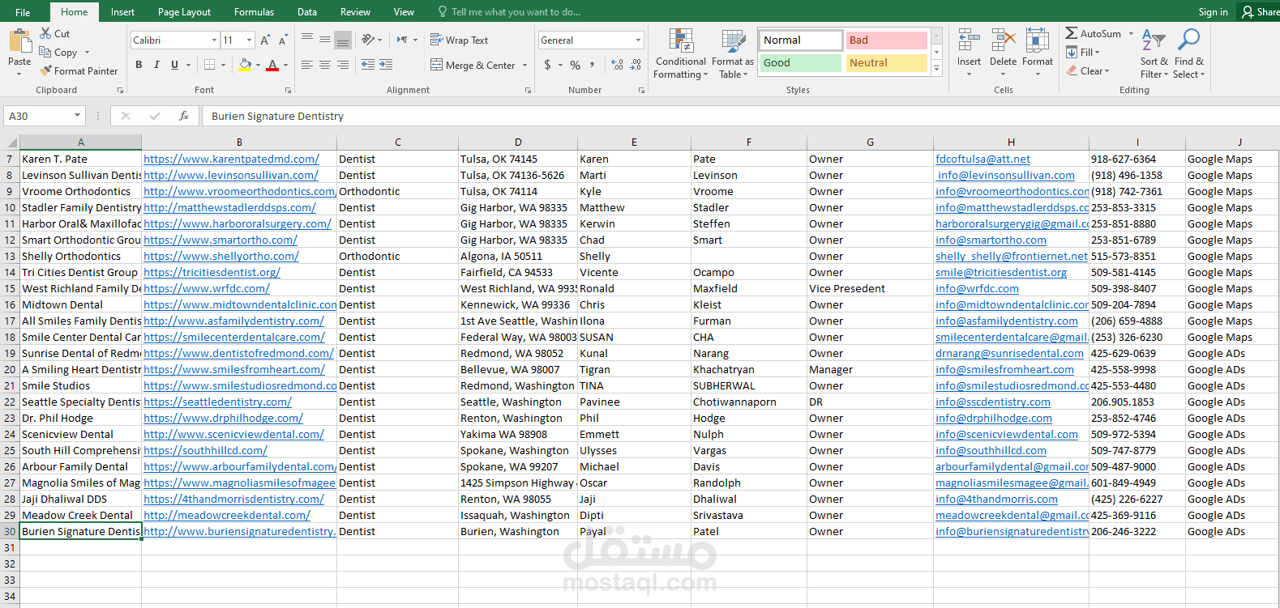Toggle left text alignment
1280x608 pixels.
click(x=307, y=64)
